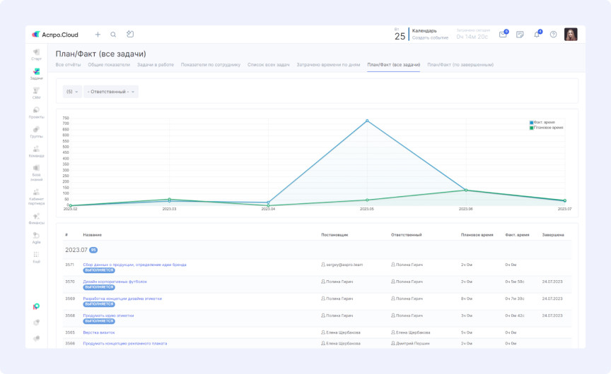Collapse the 2023.07 task group
611x374 pixels.
pos(76,250)
